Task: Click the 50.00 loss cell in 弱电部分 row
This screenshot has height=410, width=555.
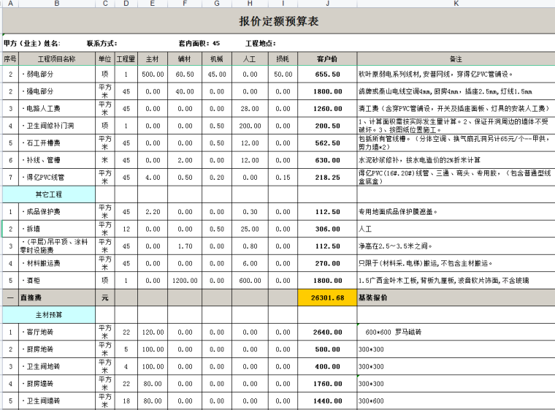Action: 283,74
